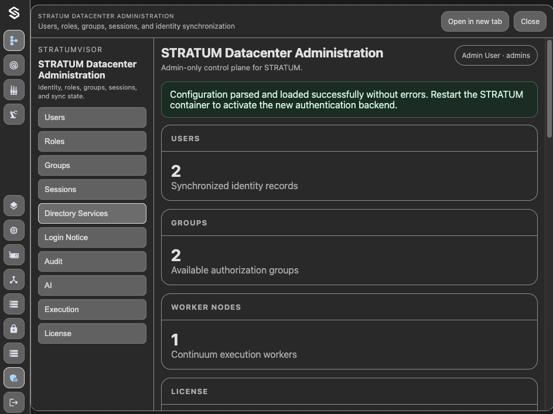Select Directory Services in the sidebar

(x=92, y=213)
